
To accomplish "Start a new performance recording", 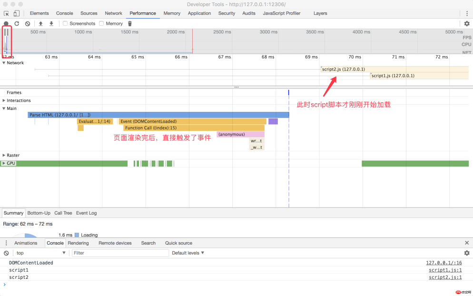I will (5, 23).
